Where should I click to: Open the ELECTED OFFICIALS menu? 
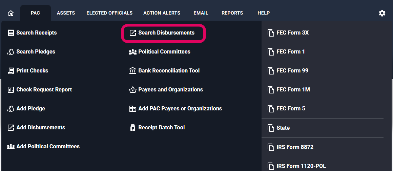click(109, 13)
